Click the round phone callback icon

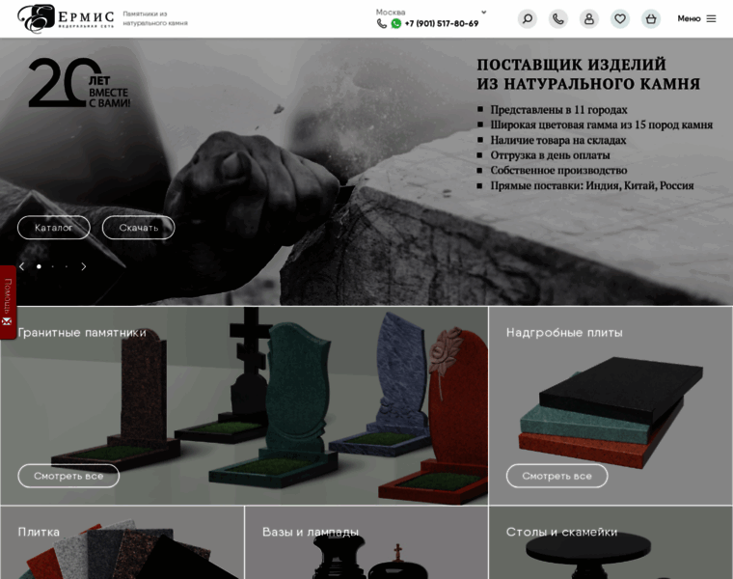point(558,18)
